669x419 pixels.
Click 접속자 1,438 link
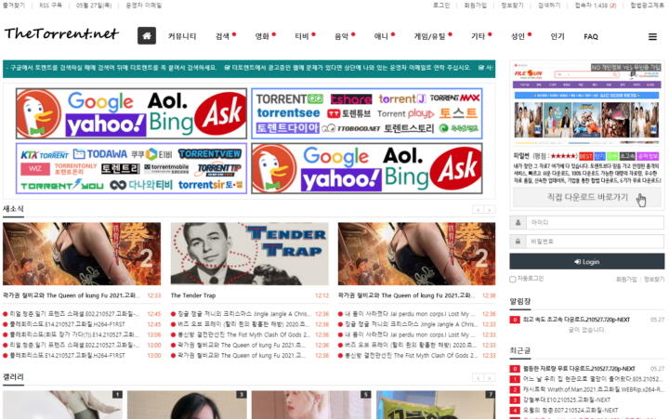[596, 6]
